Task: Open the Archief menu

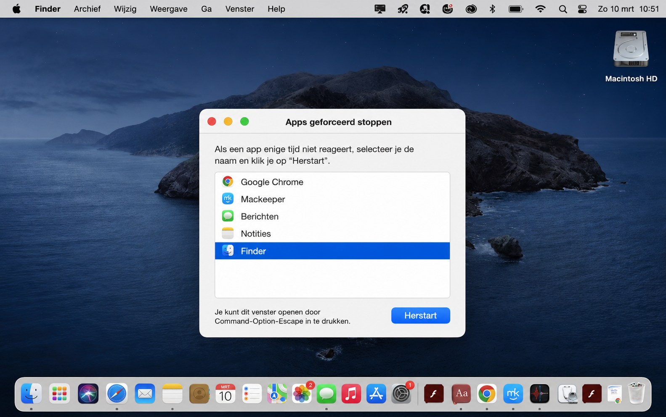Action: pos(87,9)
